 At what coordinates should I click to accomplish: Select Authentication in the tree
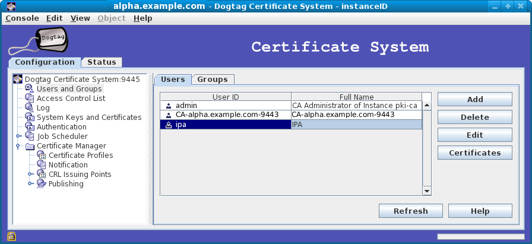(x=61, y=127)
